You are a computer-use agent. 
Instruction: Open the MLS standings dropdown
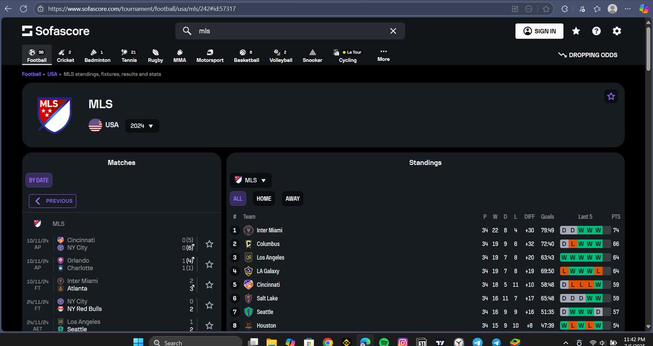pyautogui.click(x=251, y=180)
